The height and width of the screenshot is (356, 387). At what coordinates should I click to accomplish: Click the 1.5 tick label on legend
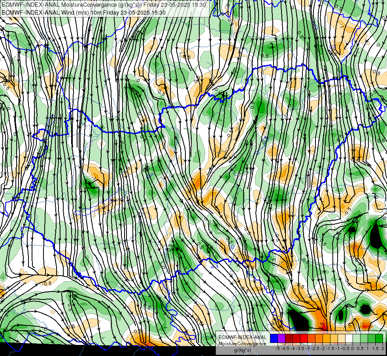[x=375, y=348]
